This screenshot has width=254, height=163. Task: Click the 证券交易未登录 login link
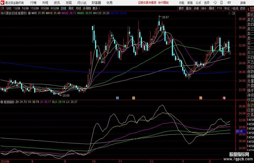tap(147, 3)
